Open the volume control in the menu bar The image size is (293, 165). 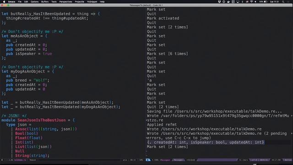(x=255, y=2)
